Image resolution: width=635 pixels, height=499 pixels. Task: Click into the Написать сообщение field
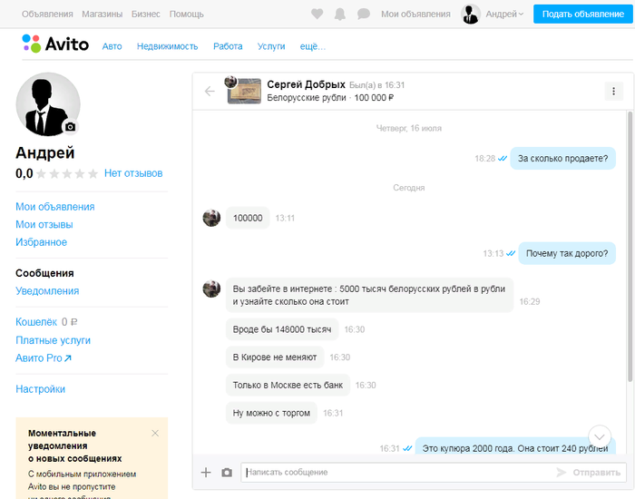[x=395, y=473]
